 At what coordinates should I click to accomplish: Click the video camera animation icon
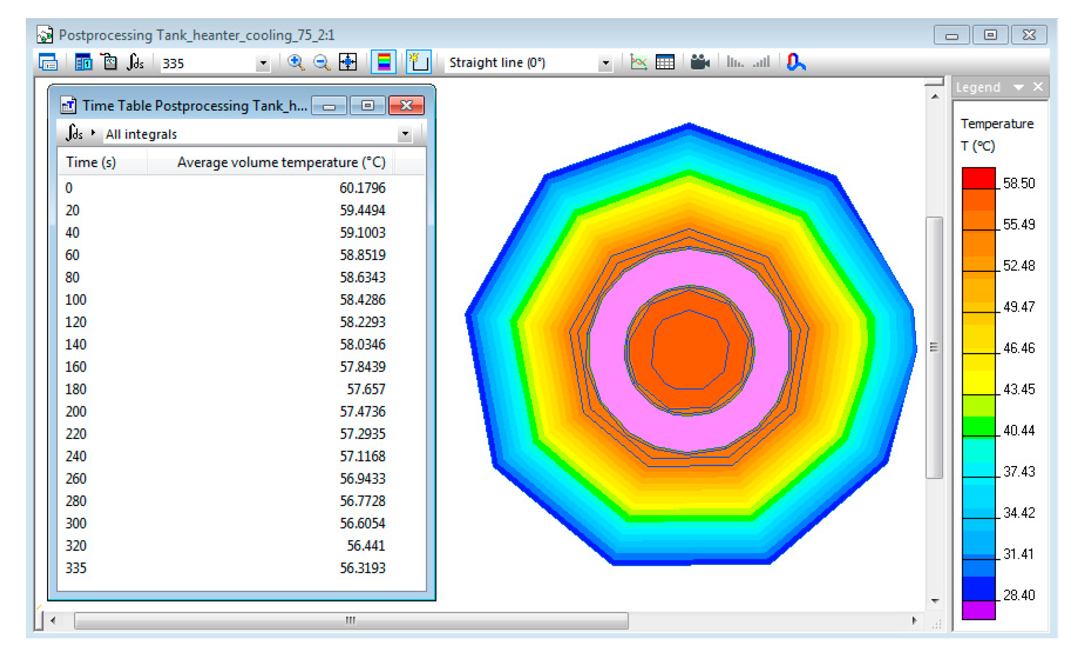click(x=699, y=63)
